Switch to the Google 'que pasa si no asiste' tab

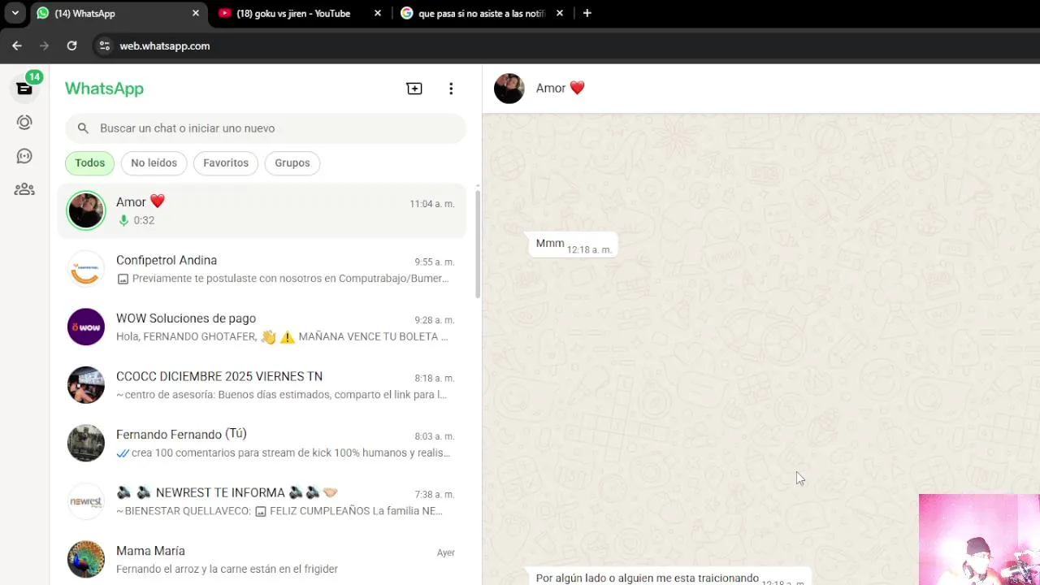(x=481, y=13)
